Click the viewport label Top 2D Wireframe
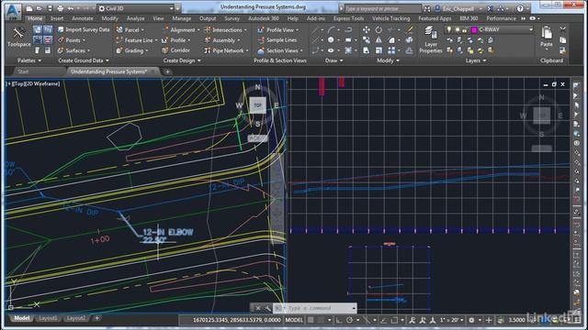This screenshot has height=330, width=588. coord(33,83)
